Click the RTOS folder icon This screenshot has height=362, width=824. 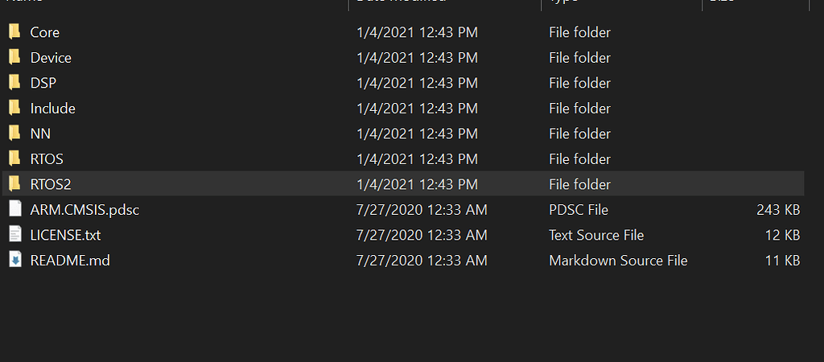coord(14,158)
